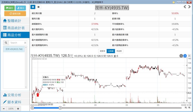Click the 最大區間獲利率% label
193x112 pixels.
point(40,45)
